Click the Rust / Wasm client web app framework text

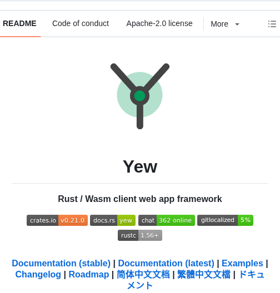coord(140,199)
